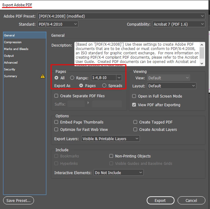Open the Compatibility Acrobat 7 dropdown

(179, 24)
